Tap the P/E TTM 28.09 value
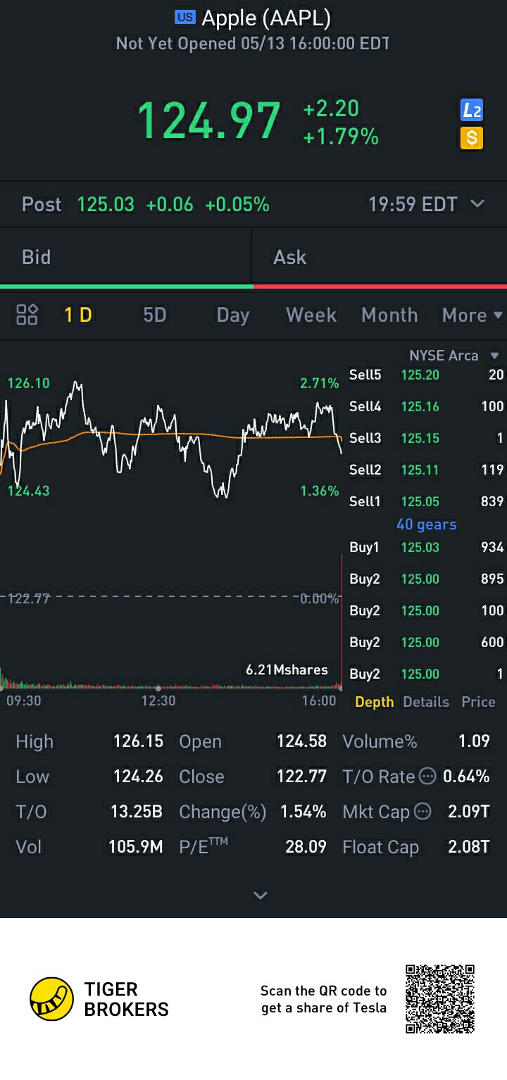Viewport: 507px width, 1080px height. 306,847
